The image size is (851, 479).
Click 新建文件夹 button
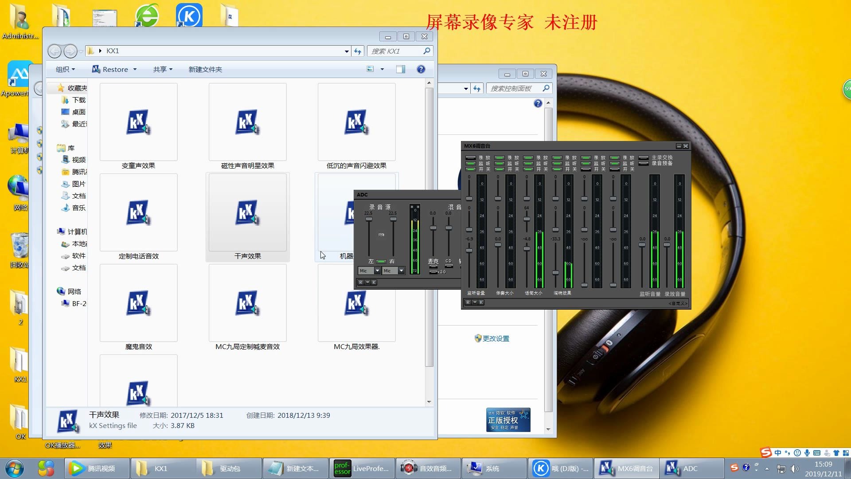pos(205,69)
